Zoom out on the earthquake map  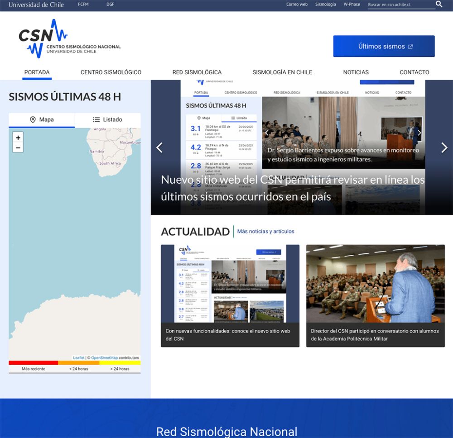click(x=18, y=148)
